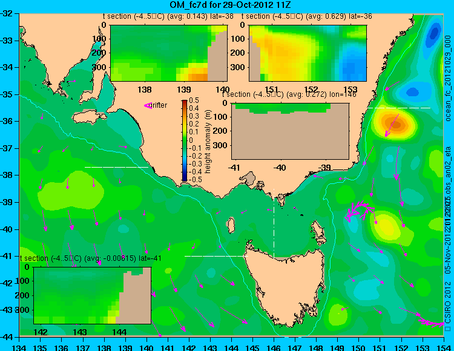Click the -40 label under the lon=146 inset
Viewport: 454px width, 351px height.
[280, 168]
